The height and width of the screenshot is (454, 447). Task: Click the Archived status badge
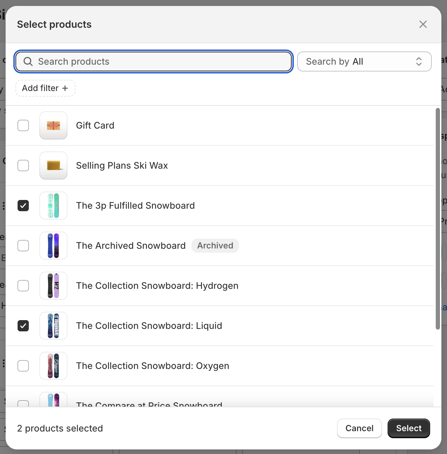tap(215, 246)
